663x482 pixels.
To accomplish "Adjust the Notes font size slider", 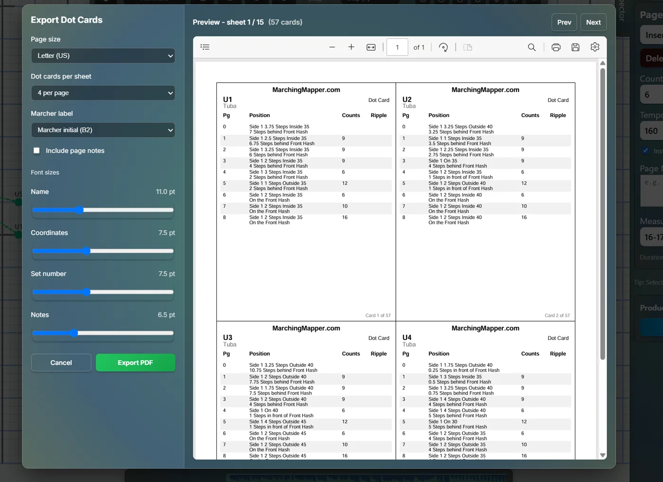I will (x=103, y=333).
